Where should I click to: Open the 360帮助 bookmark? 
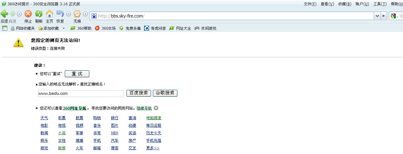81,28
